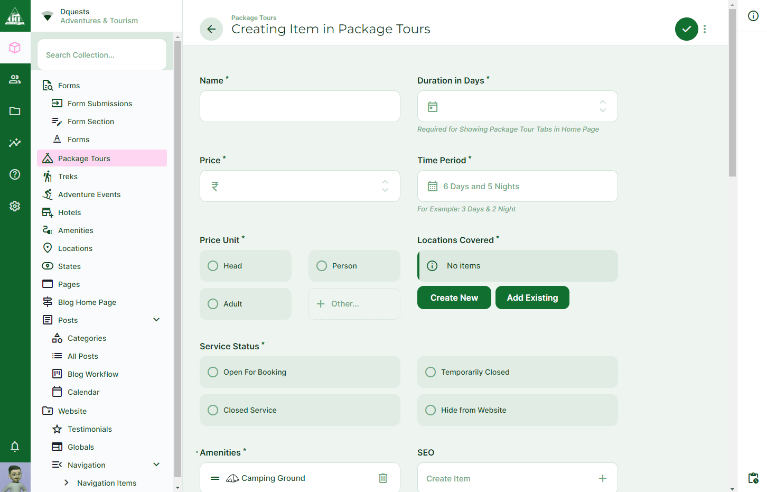The width and height of the screenshot is (767, 492).
Task: Click info icon beside No items
Action: [432, 266]
